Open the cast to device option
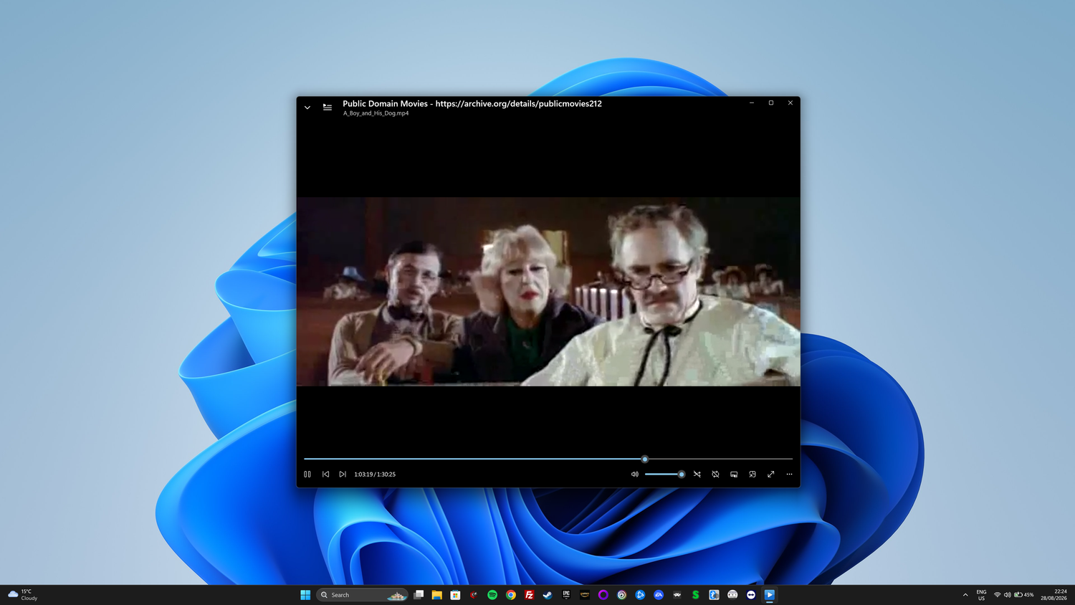Viewport: 1075px width, 605px height. point(734,474)
